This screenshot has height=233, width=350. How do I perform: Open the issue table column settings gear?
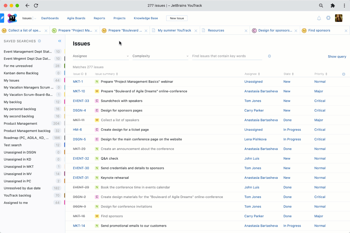[x=344, y=74]
